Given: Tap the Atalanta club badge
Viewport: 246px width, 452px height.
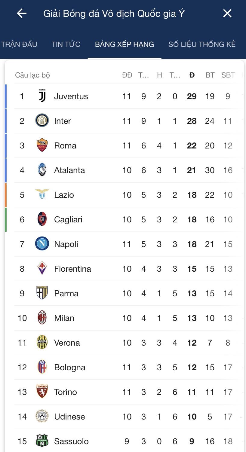Looking at the screenshot, I should click(x=42, y=170).
